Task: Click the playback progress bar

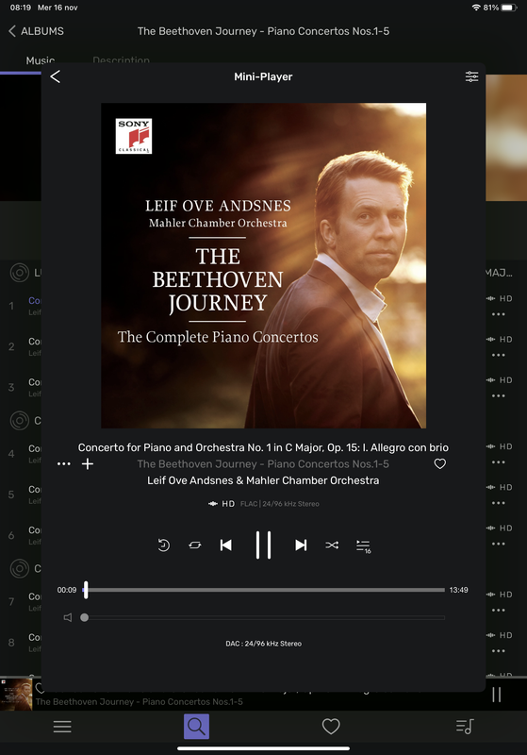Action: (264, 590)
